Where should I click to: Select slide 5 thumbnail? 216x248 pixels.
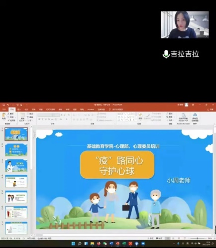[16, 197]
